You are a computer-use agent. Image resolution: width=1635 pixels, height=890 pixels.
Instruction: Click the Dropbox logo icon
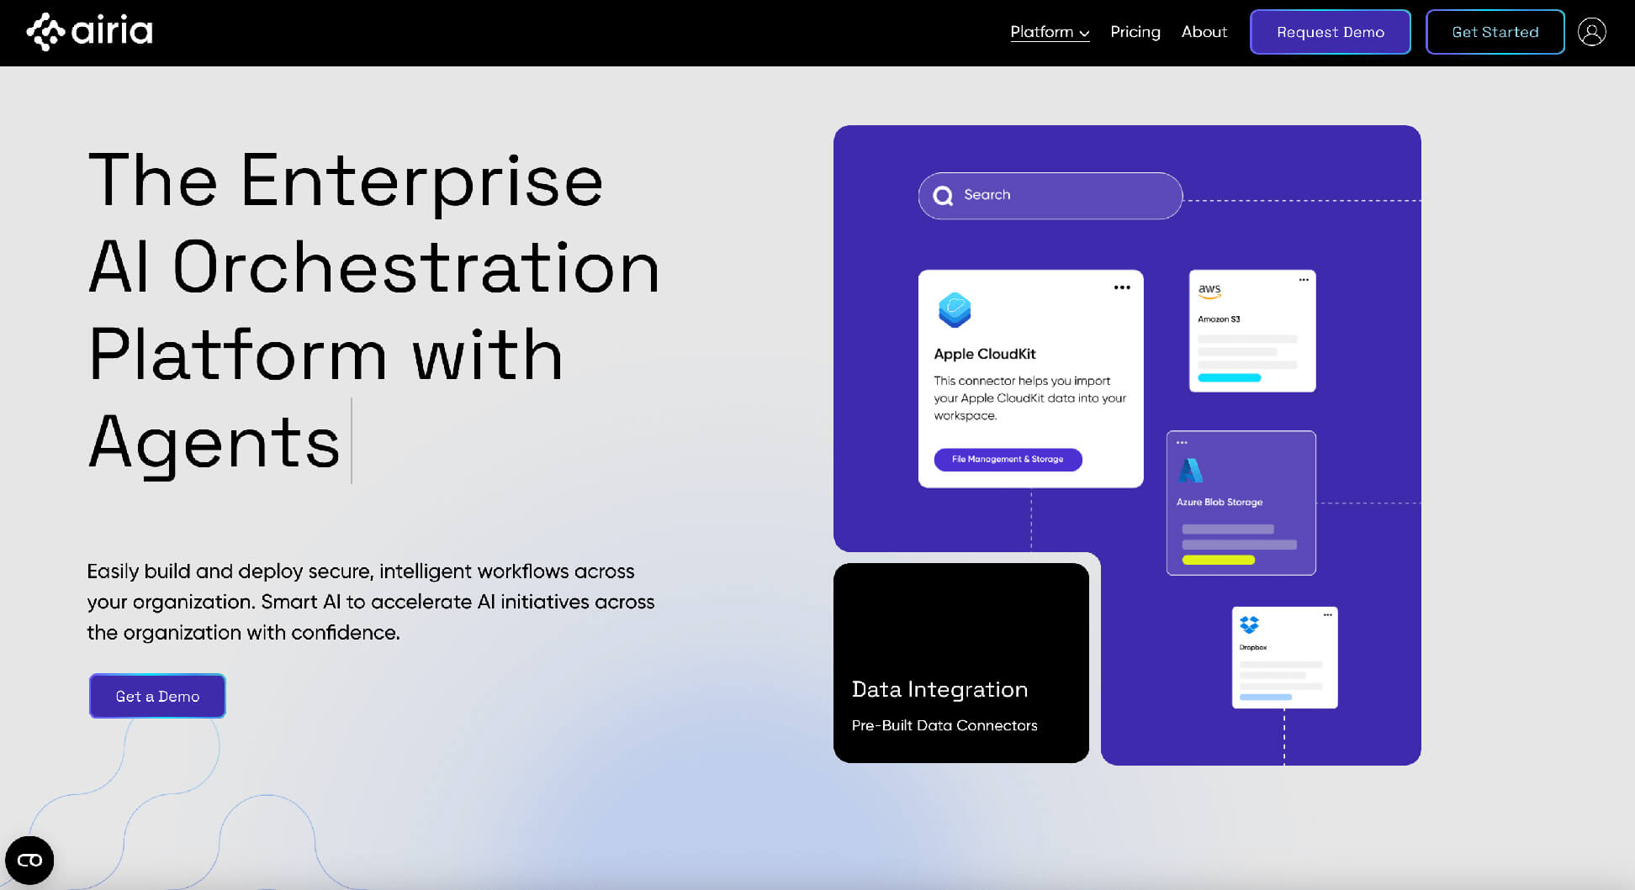(1250, 624)
